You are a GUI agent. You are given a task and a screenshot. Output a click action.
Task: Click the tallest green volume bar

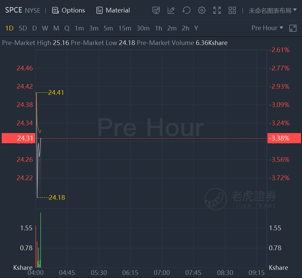tap(41, 240)
